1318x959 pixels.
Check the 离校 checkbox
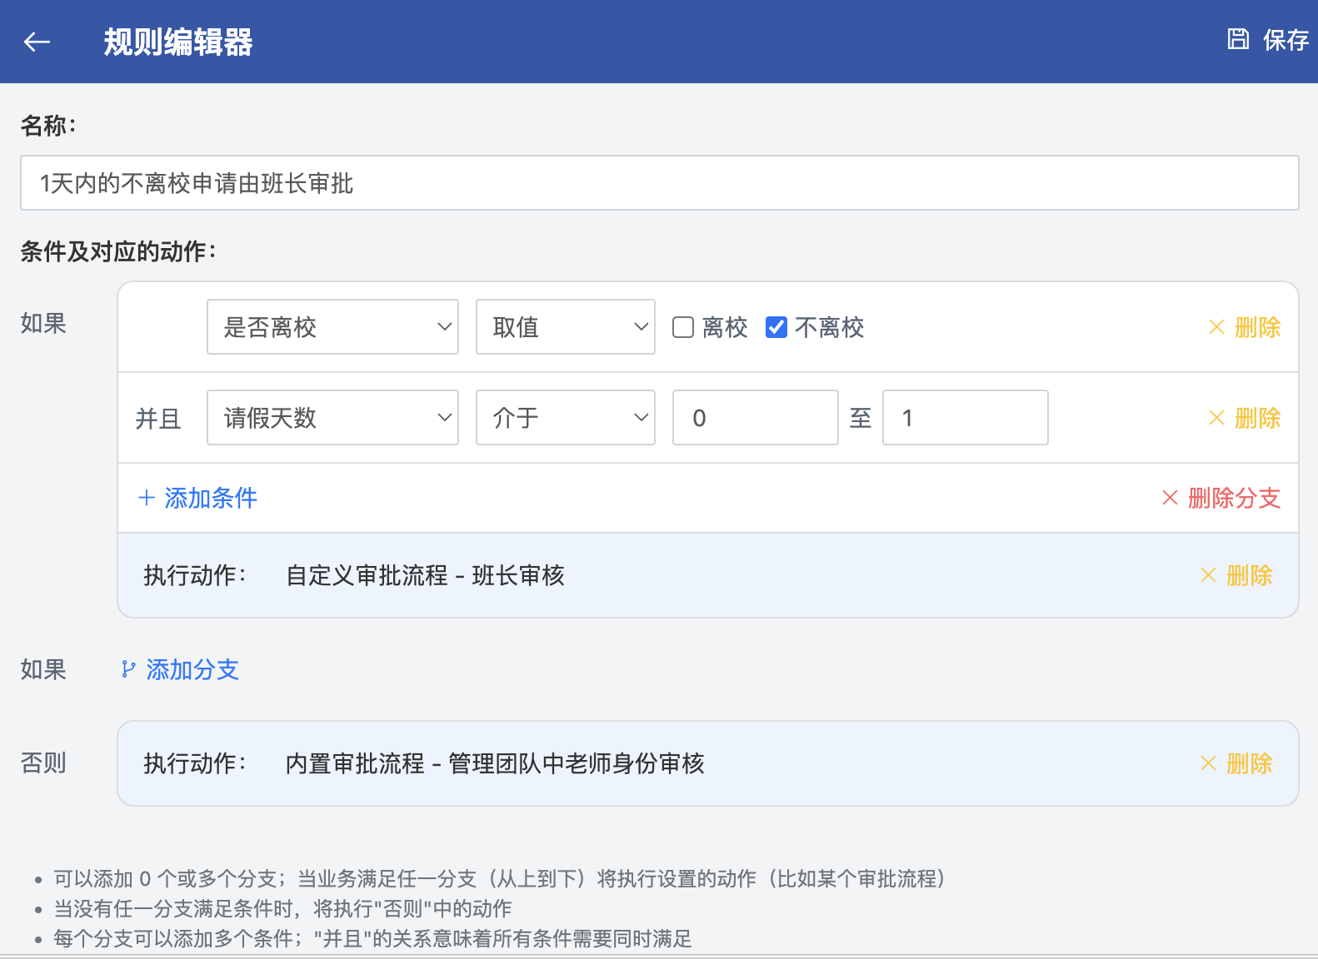tap(683, 327)
